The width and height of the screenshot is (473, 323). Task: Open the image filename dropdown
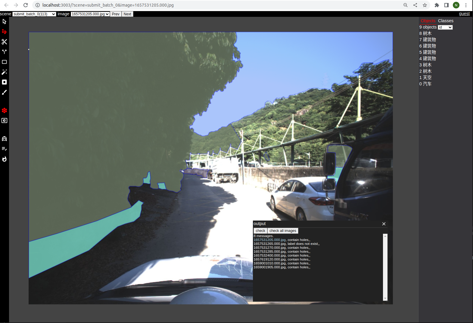(x=90, y=14)
